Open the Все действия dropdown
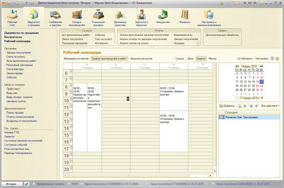 click(x=270, y=106)
